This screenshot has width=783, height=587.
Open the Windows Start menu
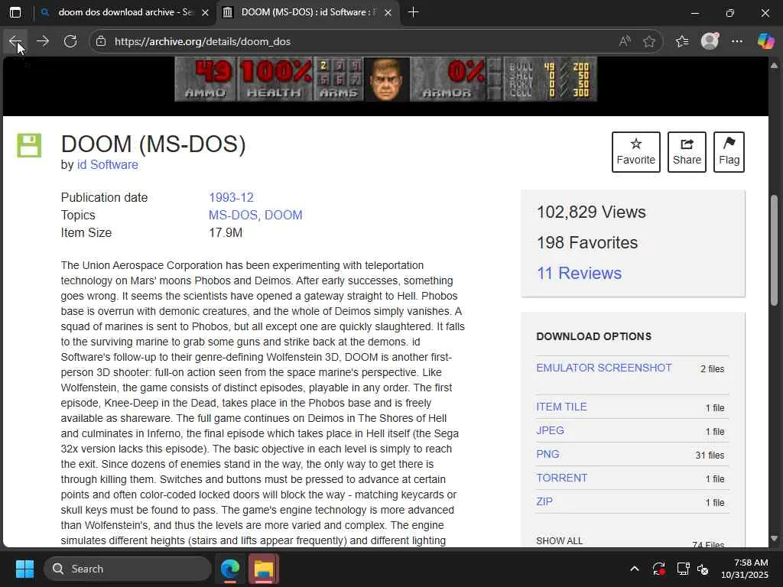(x=24, y=569)
